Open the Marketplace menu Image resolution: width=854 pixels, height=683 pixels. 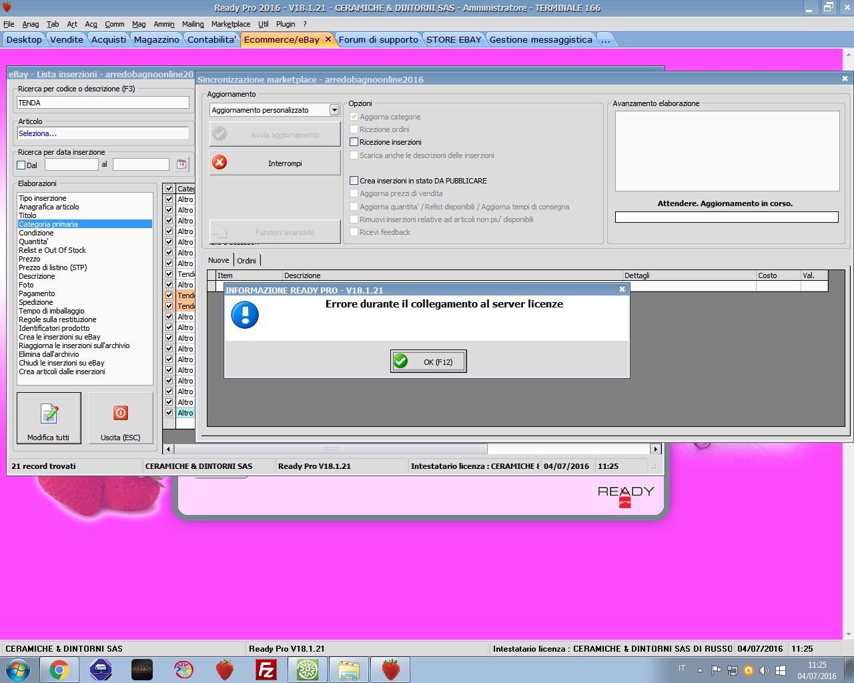(231, 24)
